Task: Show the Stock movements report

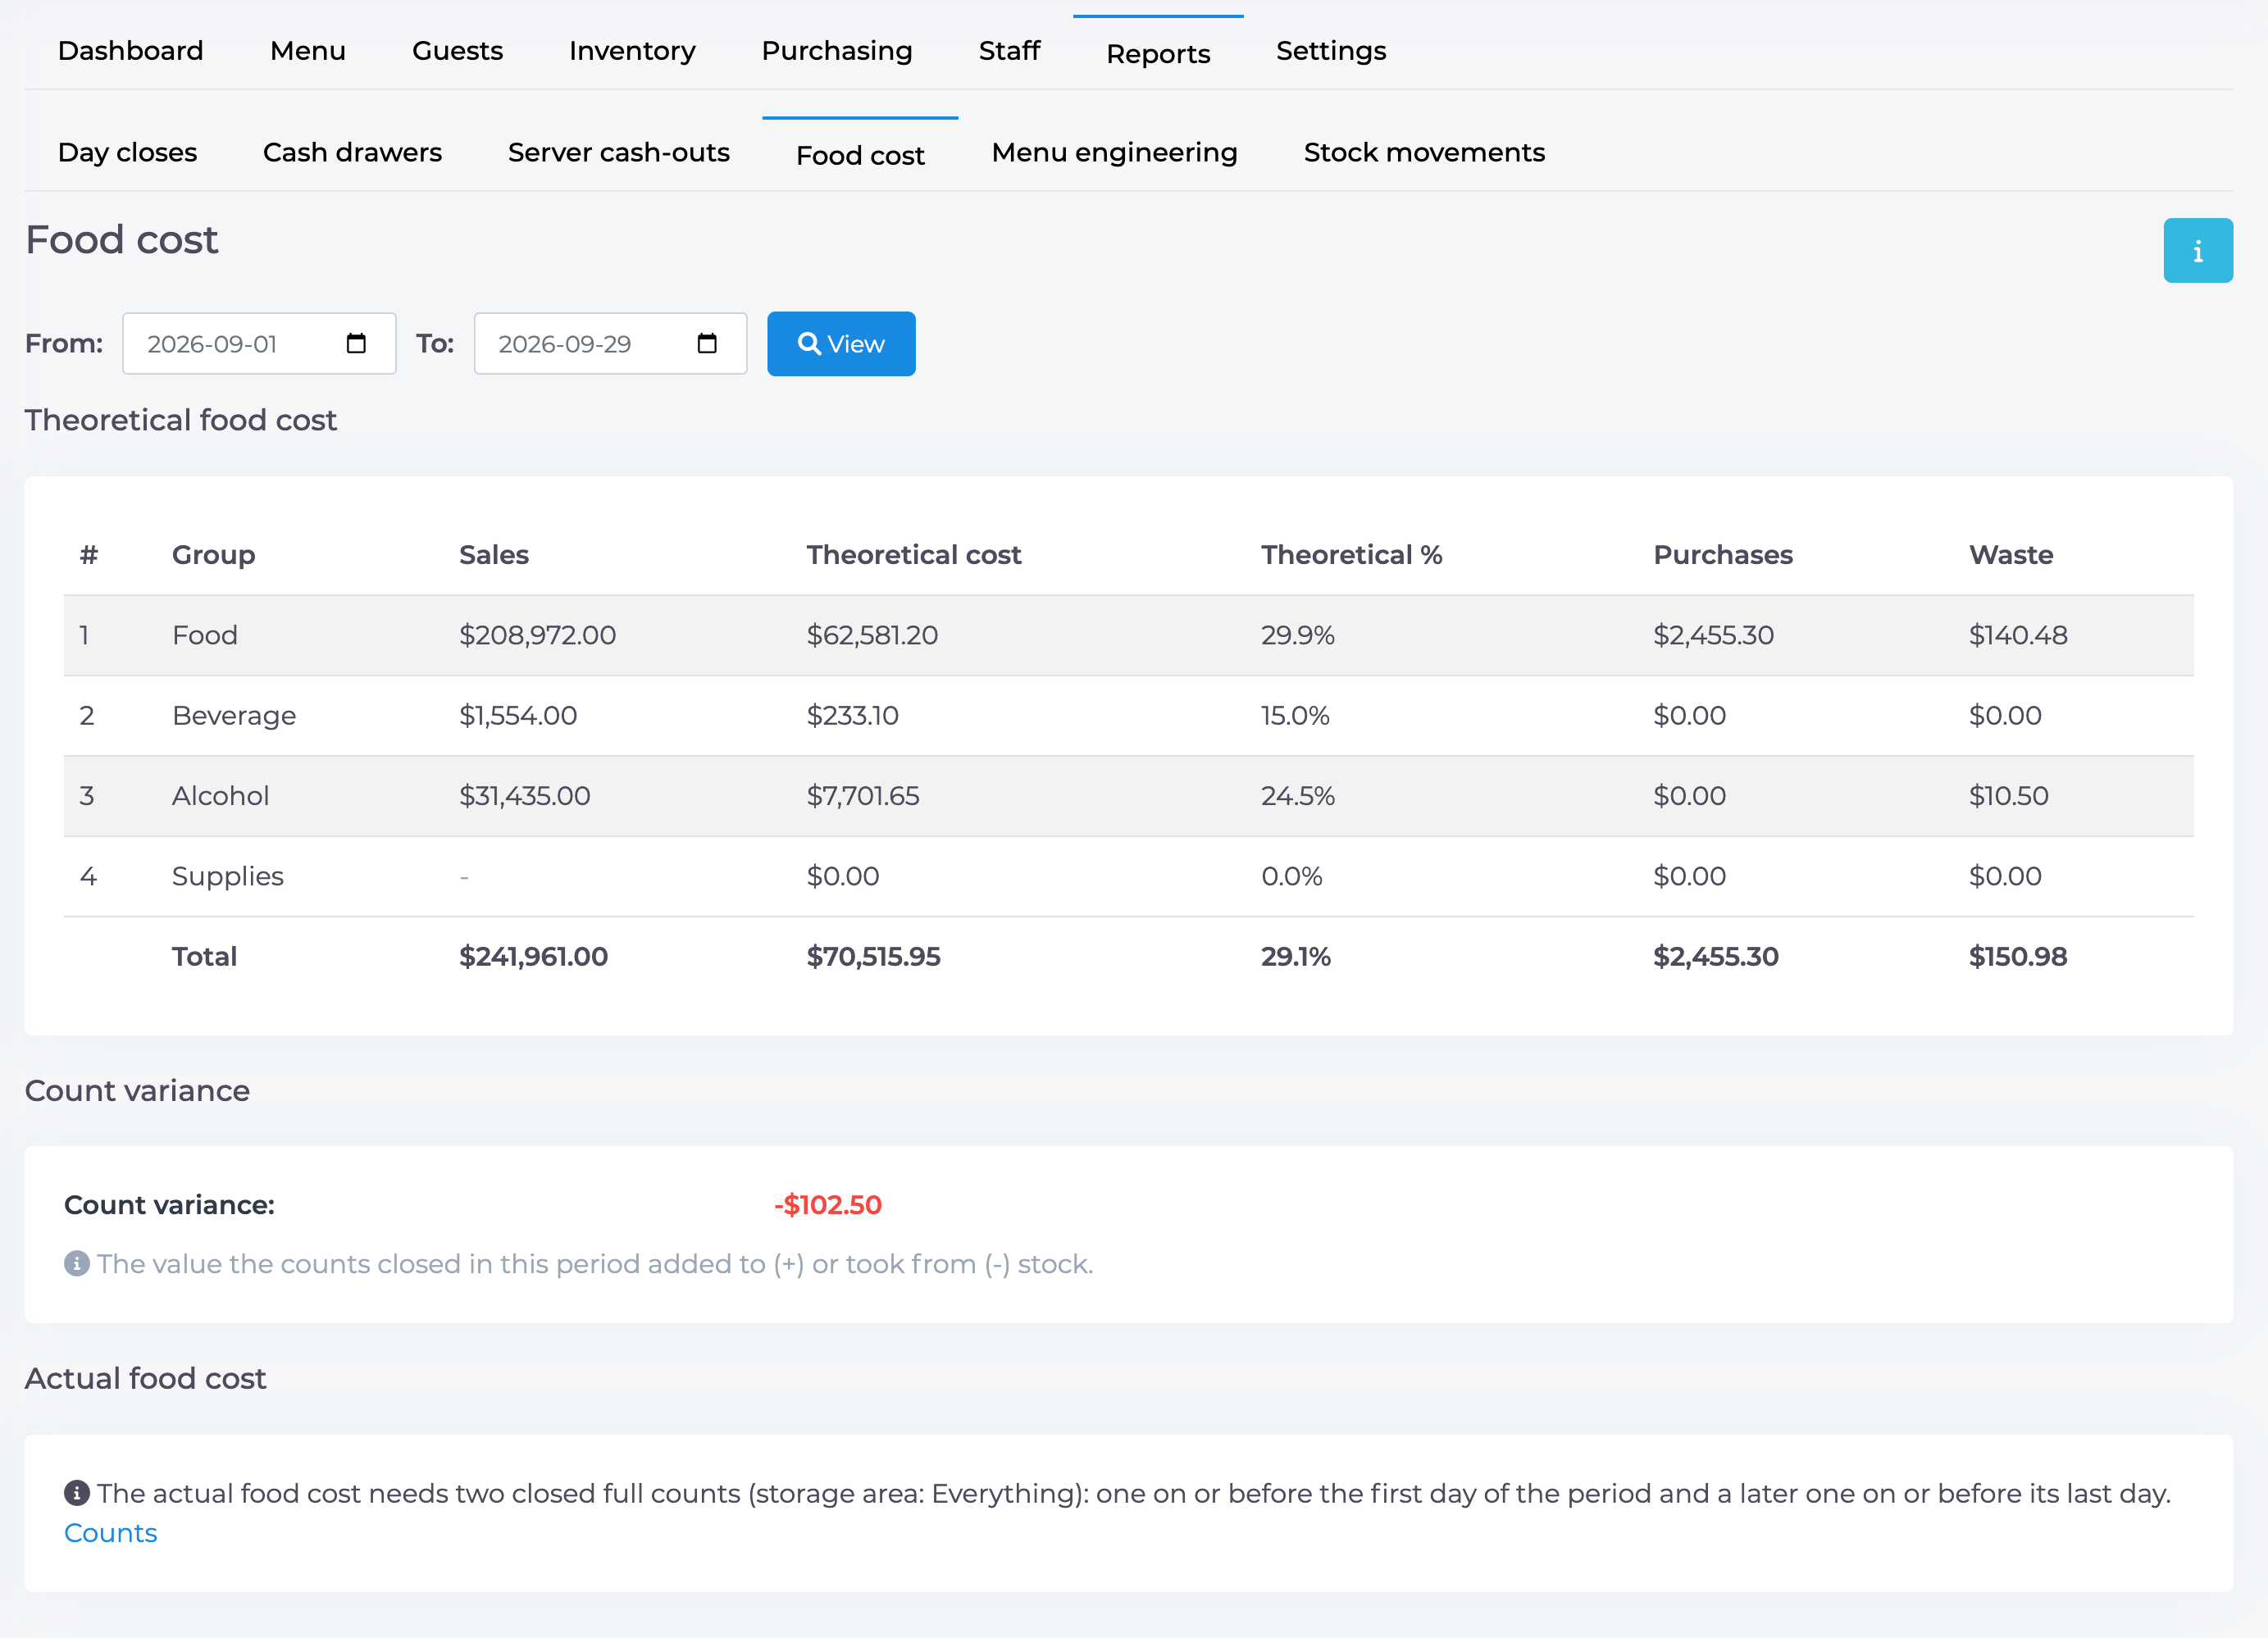Action: pyautogui.click(x=1424, y=152)
